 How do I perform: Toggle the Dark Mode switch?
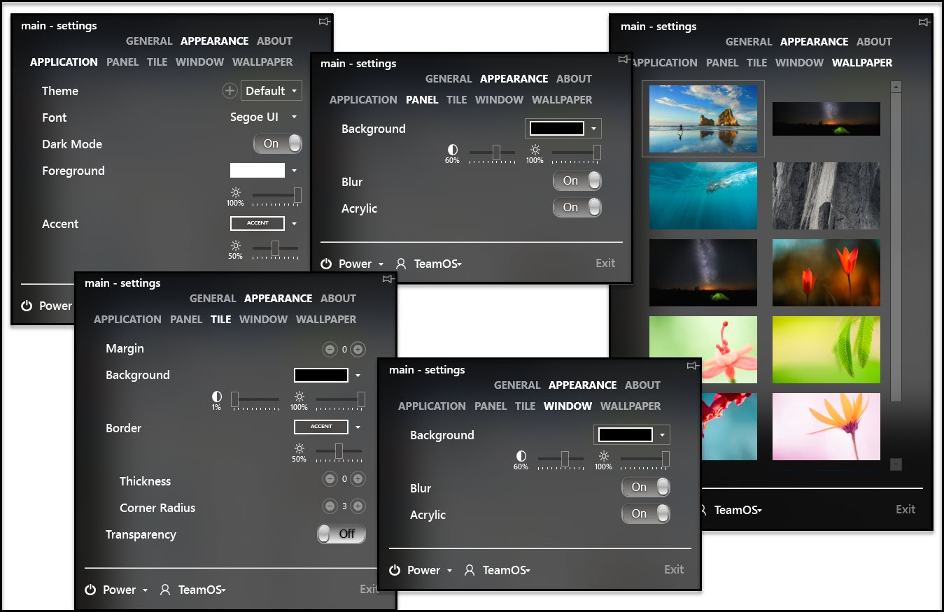tap(278, 143)
